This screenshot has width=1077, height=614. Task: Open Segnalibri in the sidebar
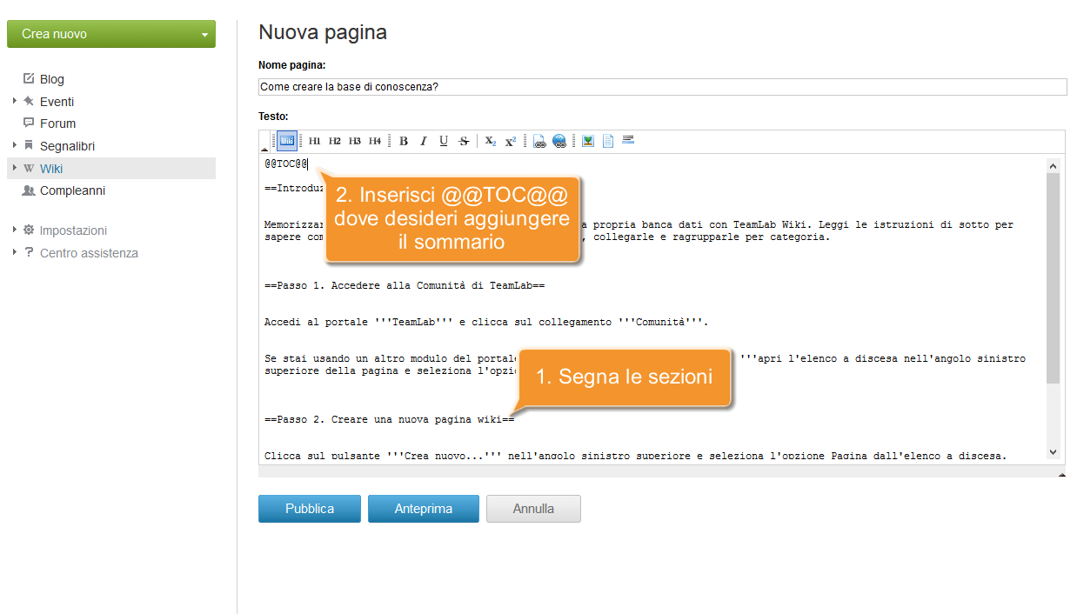(x=67, y=146)
